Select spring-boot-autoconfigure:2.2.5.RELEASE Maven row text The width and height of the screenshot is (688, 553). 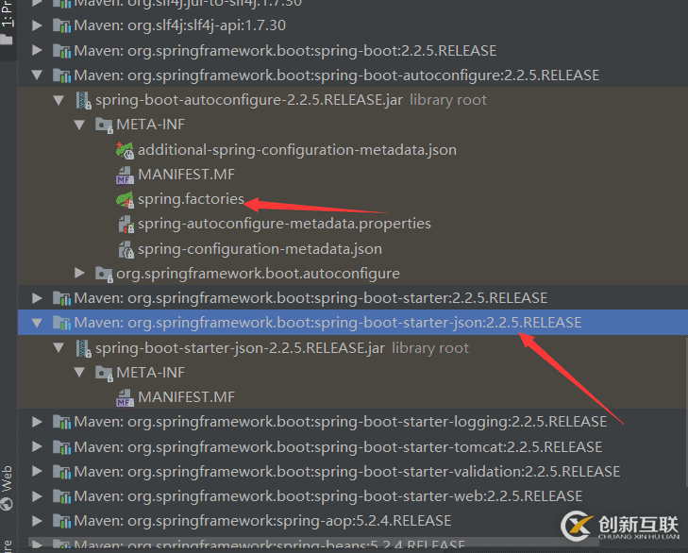pyautogui.click(x=337, y=75)
